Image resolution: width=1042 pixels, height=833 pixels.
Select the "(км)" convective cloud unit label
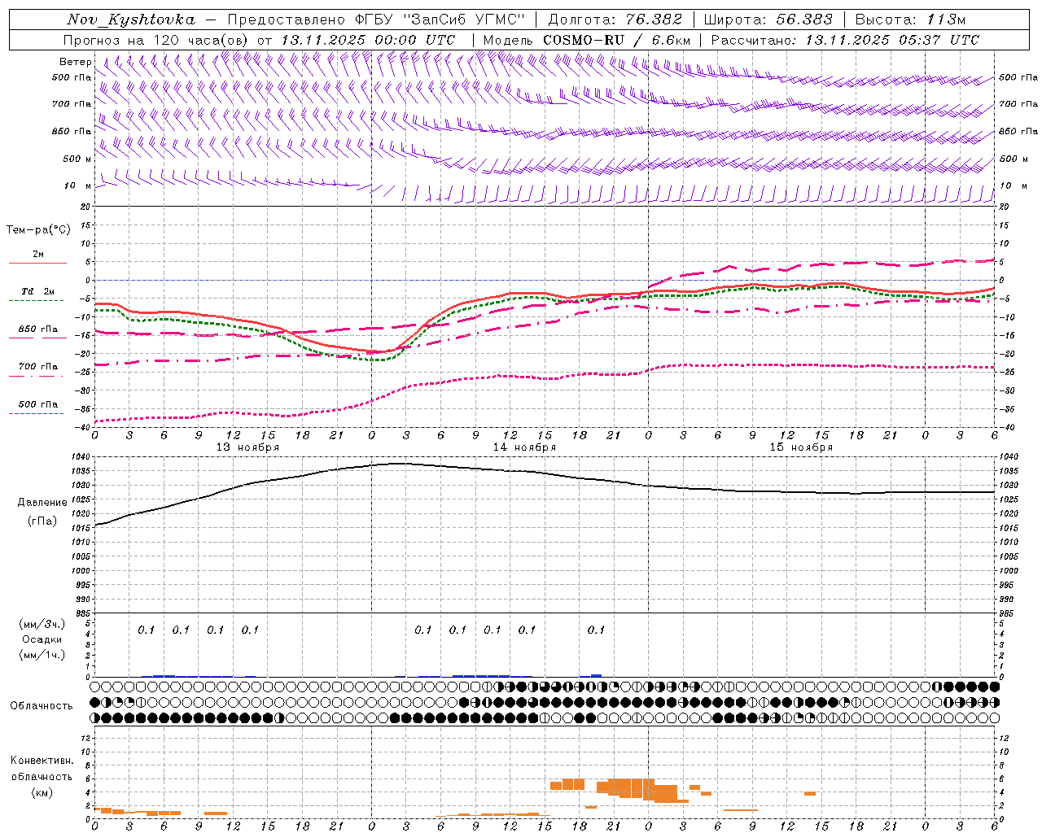42,792
